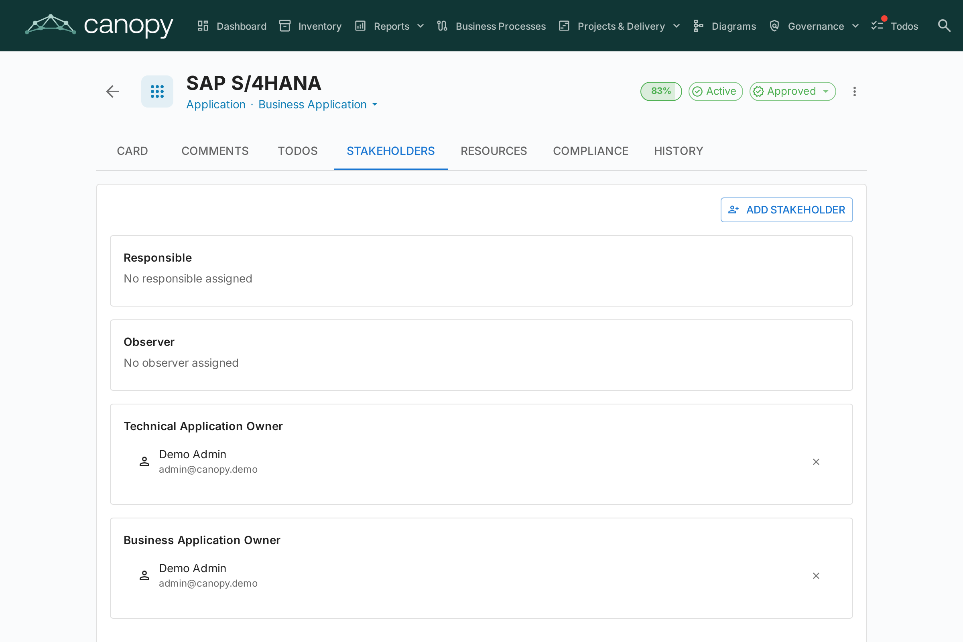The width and height of the screenshot is (963, 642).
Task: Remove Demo Admin from Business Application Owner
Action: tap(816, 576)
